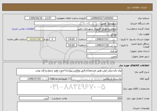Click the price validity date 1399/07/30
The width and height of the screenshot is (157, 111).
pos(102,45)
